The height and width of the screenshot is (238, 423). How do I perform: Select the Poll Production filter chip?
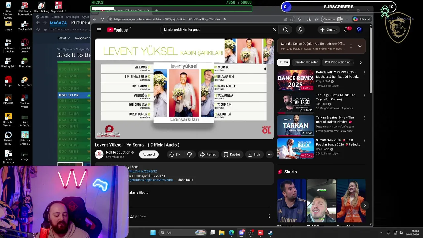click(x=338, y=62)
